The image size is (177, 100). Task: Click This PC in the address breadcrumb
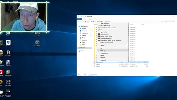93,22
